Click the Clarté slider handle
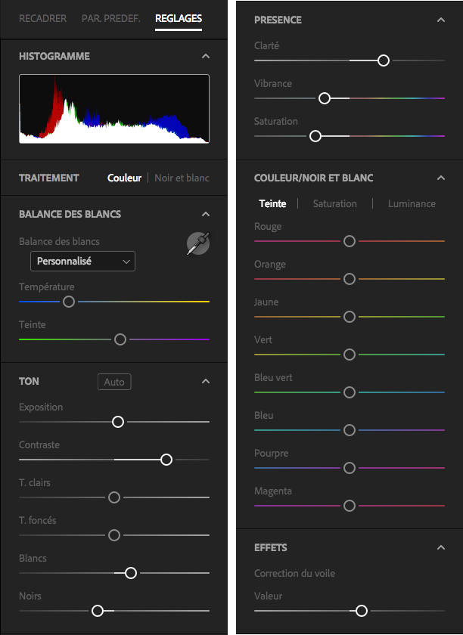Screen dimensions: 463x635 click(x=384, y=60)
